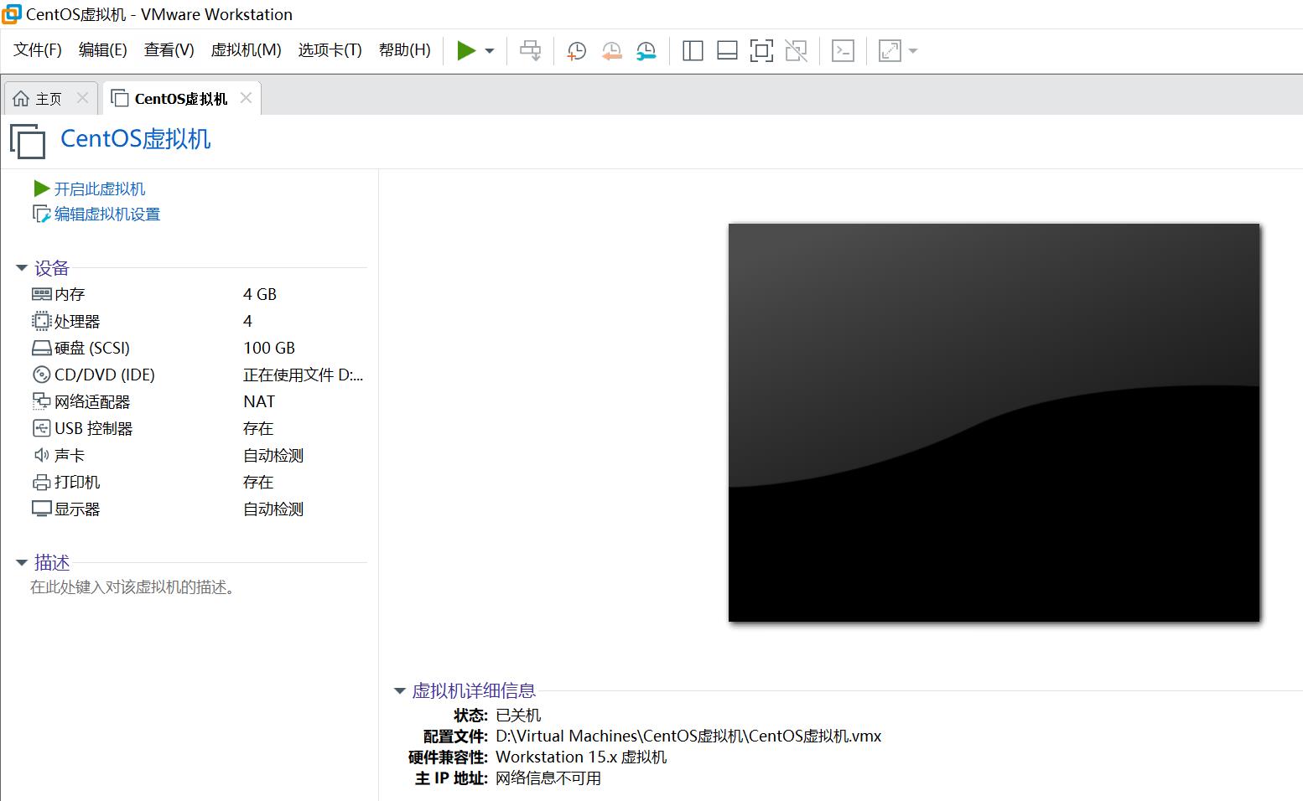Click the memory chip icon beside 内存
This screenshot has width=1303, height=801.
[41, 294]
